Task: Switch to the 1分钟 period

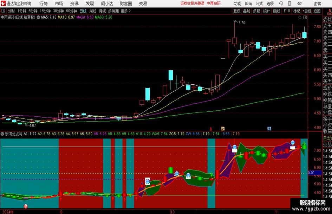Action: click(x=22, y=11)
